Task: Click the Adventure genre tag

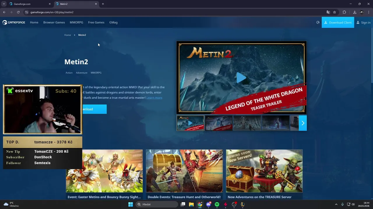Action: point(82,73)
